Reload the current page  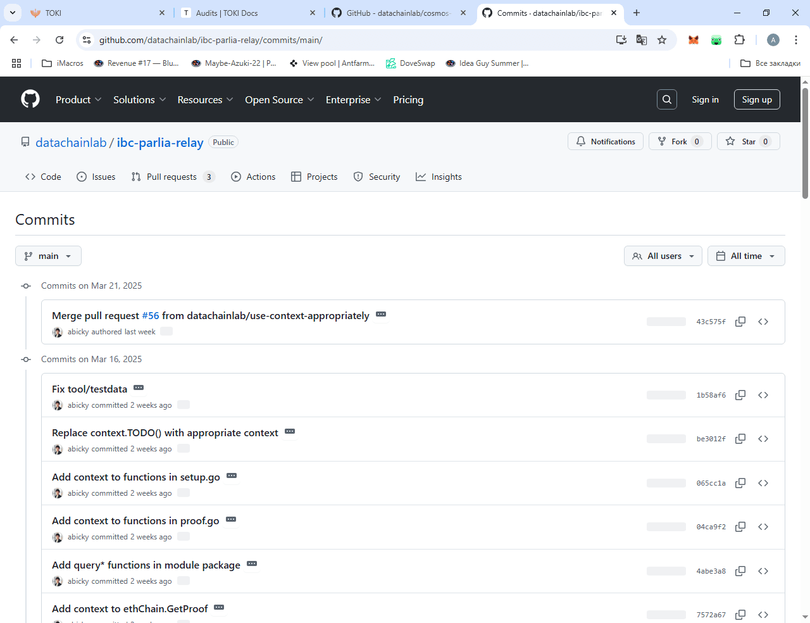click(x=59, y=40)
